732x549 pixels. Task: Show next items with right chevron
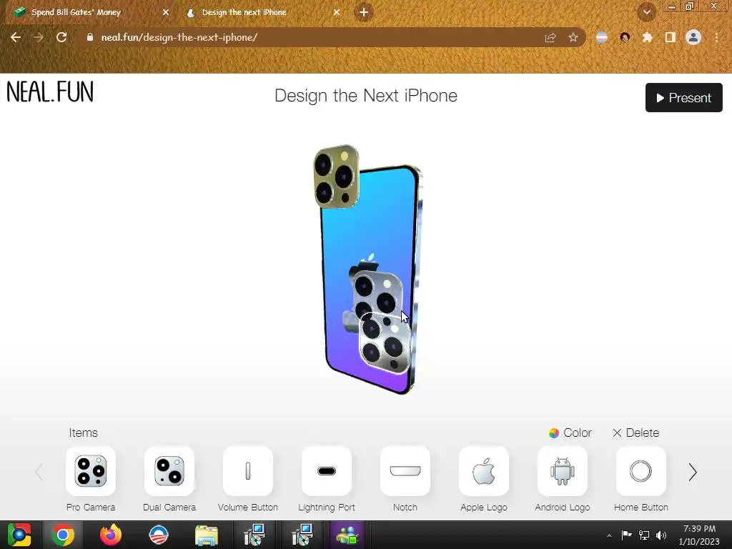[693, 473]
